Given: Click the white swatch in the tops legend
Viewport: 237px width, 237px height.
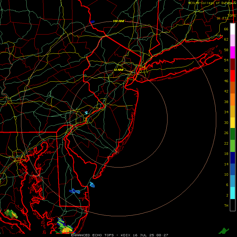Looking at the screenshot, I should 233,29.
